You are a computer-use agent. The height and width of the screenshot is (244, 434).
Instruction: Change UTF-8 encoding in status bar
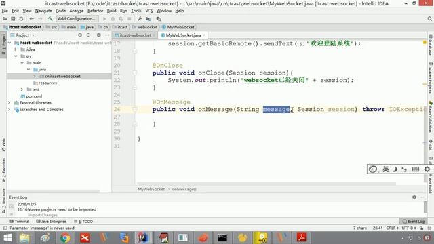coord(408,228)
